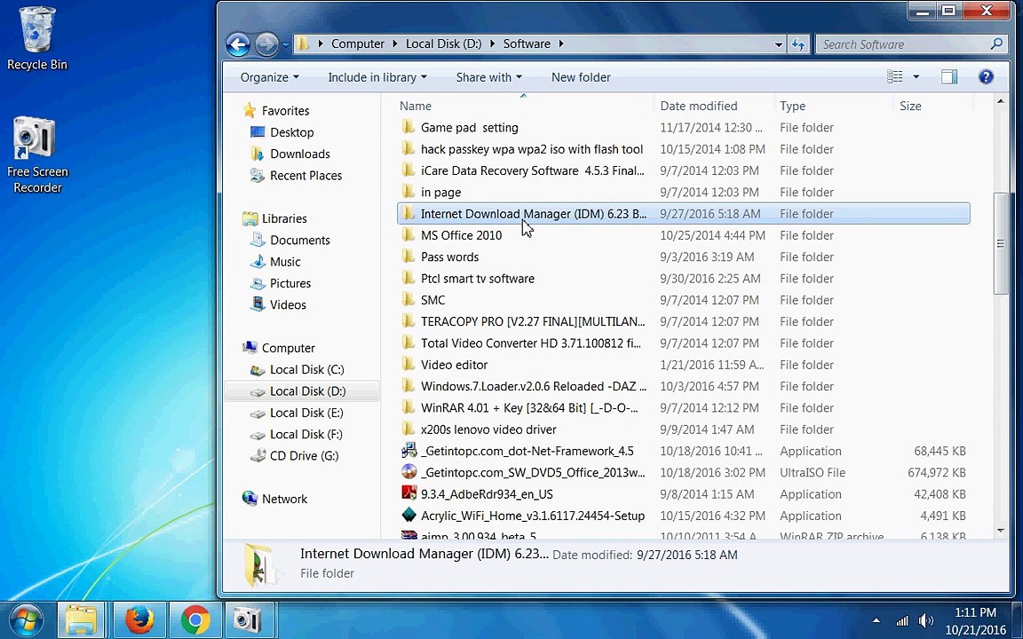This screenshot has width=1023, height=639.
Task: Select Network in the navigation pane
Action: [x=284, y=499]
